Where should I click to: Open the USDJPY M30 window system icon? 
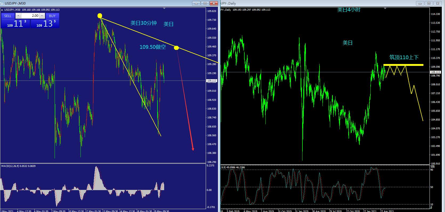(2, 3)
